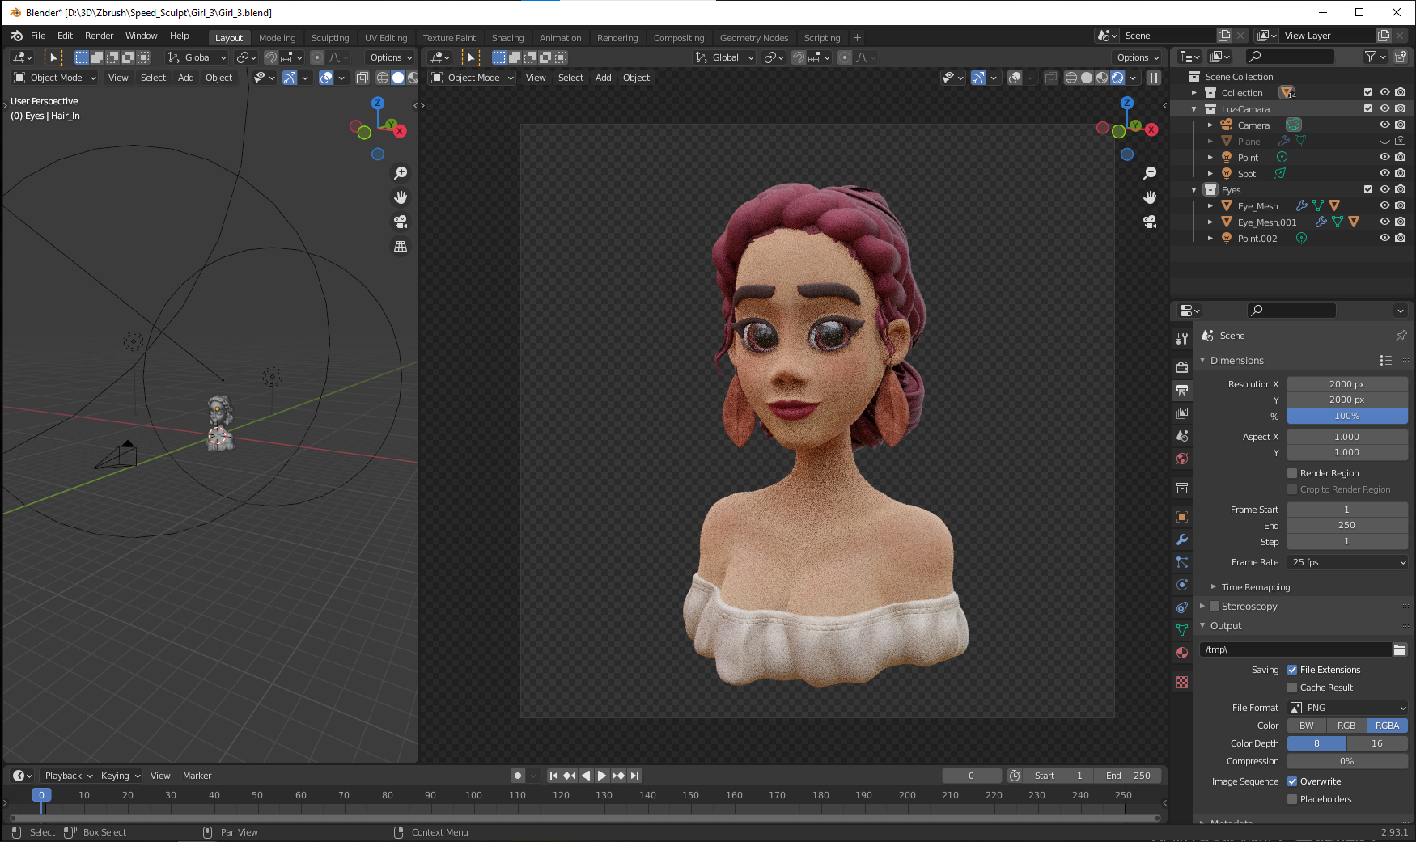This screenshot has width=1416, height=842.
Task: Open the Render menu
Action: pyautogui.click(x=99, y=36)
